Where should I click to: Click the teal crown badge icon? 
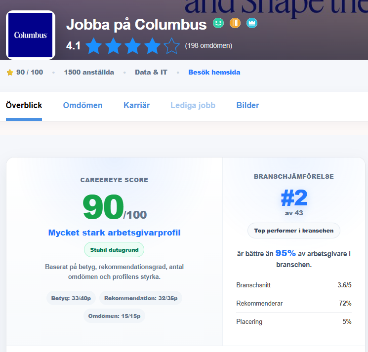pyautogui.click(x=252, y=23)
